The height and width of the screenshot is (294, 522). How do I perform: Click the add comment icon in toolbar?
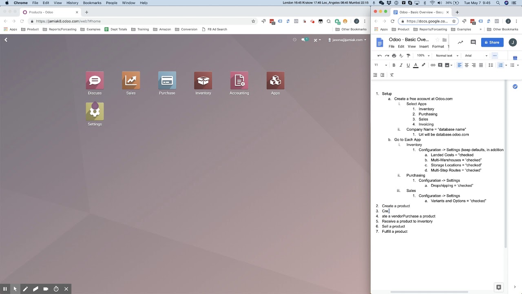[x=440, y=65]
